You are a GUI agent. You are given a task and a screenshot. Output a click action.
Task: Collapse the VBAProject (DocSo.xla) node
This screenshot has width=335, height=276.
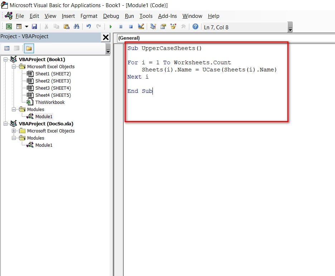point(6,124)
